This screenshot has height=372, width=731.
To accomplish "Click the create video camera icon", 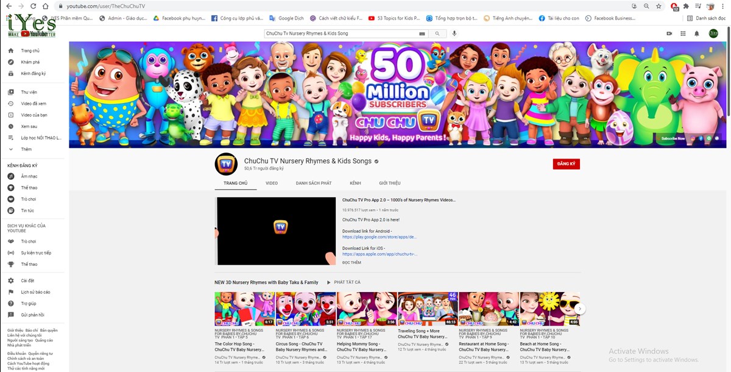I will pyautogui.click(x=669, y=34).
